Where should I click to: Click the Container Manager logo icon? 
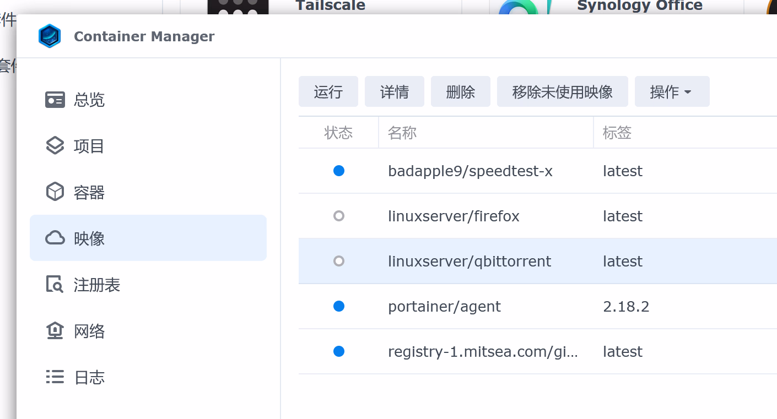point(49,36)
